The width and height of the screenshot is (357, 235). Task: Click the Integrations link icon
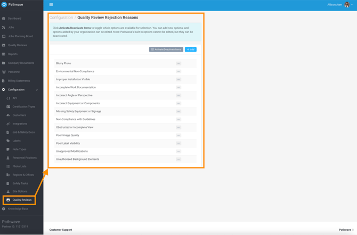(8, 124)
